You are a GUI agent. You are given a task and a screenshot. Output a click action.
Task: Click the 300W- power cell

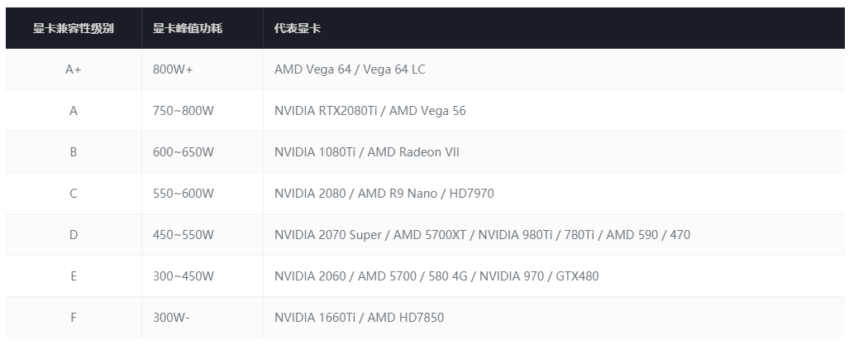(x=171, y=318)
